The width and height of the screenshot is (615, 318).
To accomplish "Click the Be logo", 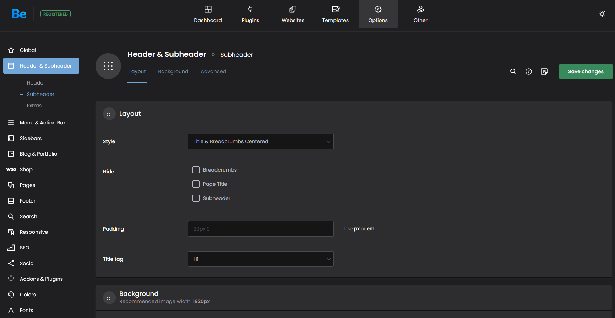I will coord(19,14).
